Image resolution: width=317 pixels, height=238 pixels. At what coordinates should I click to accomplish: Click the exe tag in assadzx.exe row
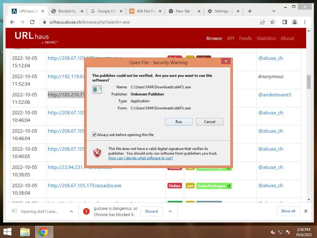[x=190, y=186]
